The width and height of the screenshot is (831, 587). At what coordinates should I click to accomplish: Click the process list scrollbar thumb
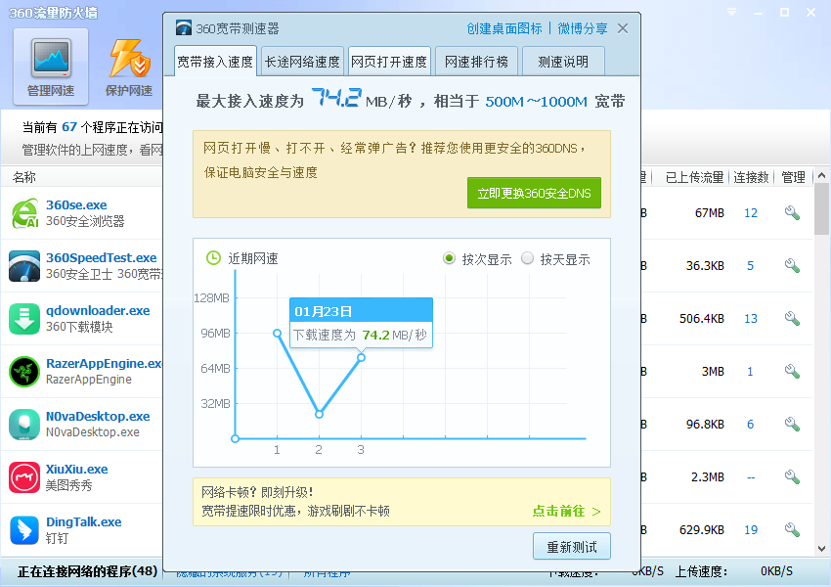821,209
